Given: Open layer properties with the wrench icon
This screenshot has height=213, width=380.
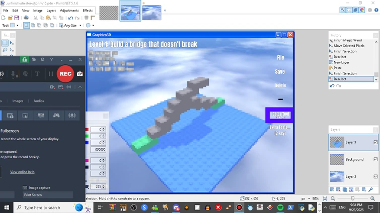Looking at the screenshot, I should click(x=370, y=189).
